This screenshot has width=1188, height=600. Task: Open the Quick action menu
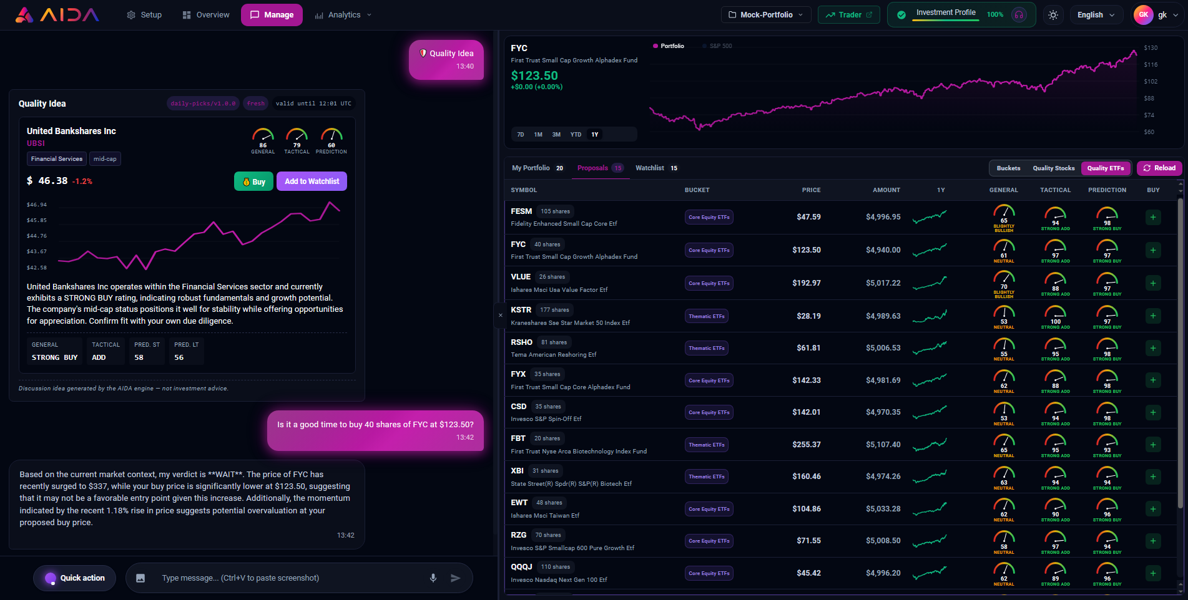coord(74,578)
